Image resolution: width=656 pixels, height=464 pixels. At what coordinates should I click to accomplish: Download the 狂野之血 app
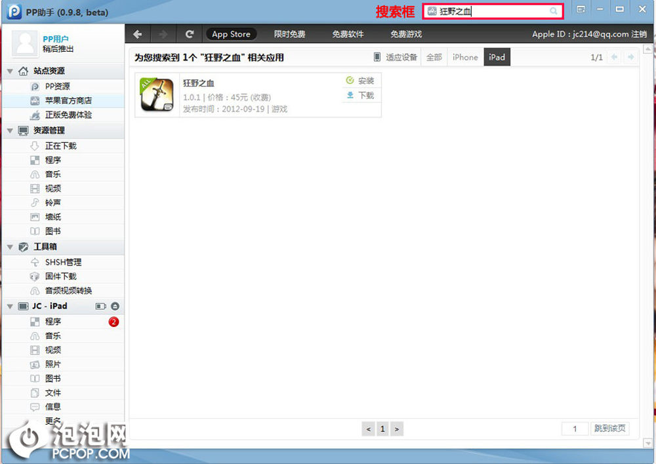pyautogui.click(x=360, y=95)
